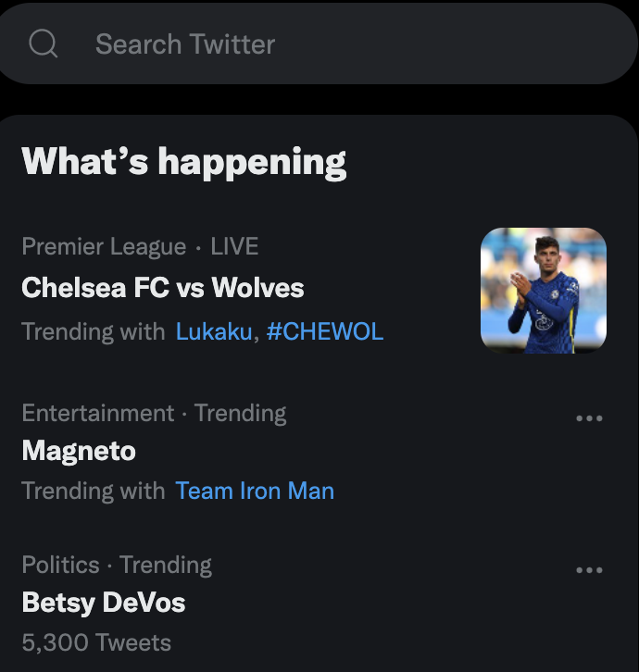Open more options for Betsy DeVos trend
This screenshot has width=639, height=672.
pos(589,569)
